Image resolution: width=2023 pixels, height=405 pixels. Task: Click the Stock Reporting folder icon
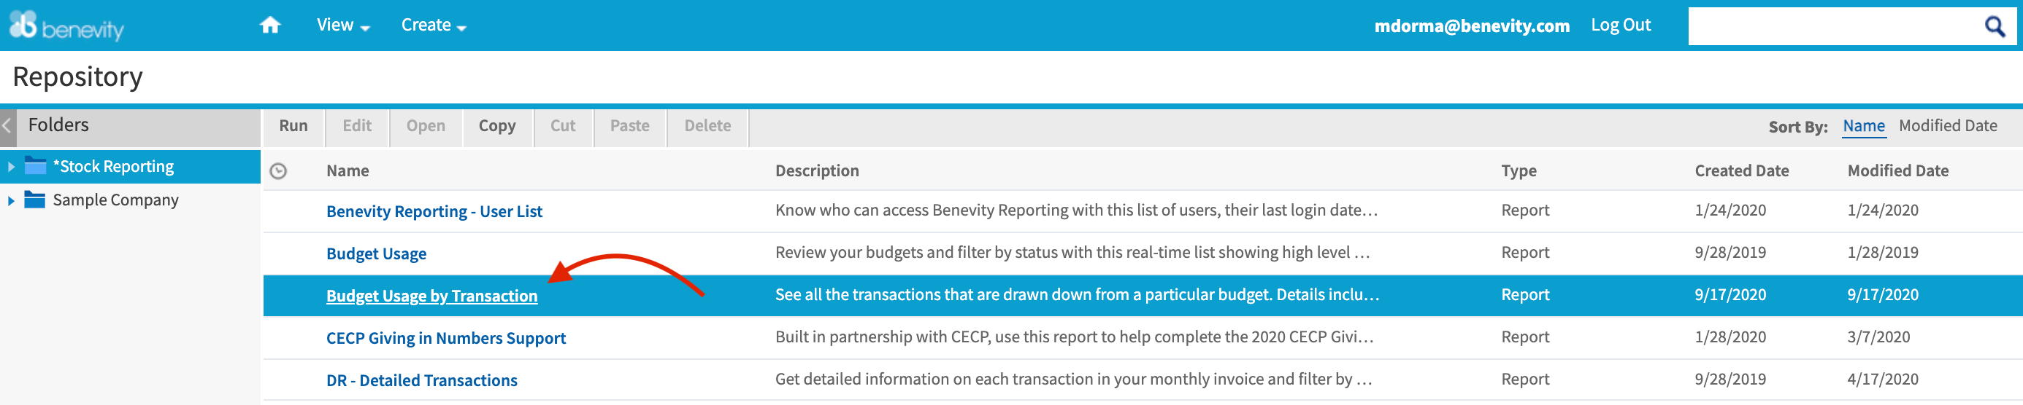(x=35, y=166)
